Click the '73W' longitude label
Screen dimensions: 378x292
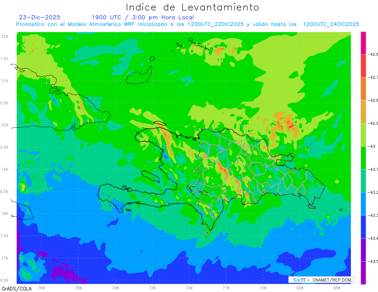[x=152, y=287]
